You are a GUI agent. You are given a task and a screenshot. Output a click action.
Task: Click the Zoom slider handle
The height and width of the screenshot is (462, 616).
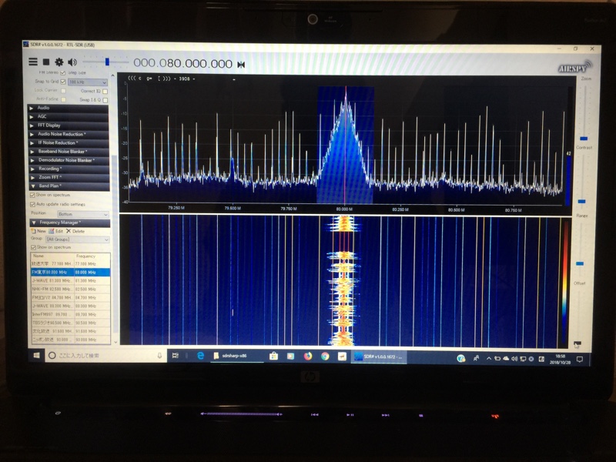(x=584, y=139)
